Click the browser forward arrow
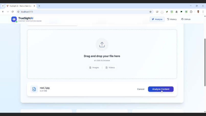Viewport: 206px width, 116px height. (8, 12)
